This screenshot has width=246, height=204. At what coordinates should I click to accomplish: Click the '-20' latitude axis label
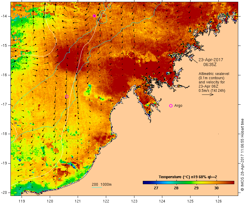point(4,193)
